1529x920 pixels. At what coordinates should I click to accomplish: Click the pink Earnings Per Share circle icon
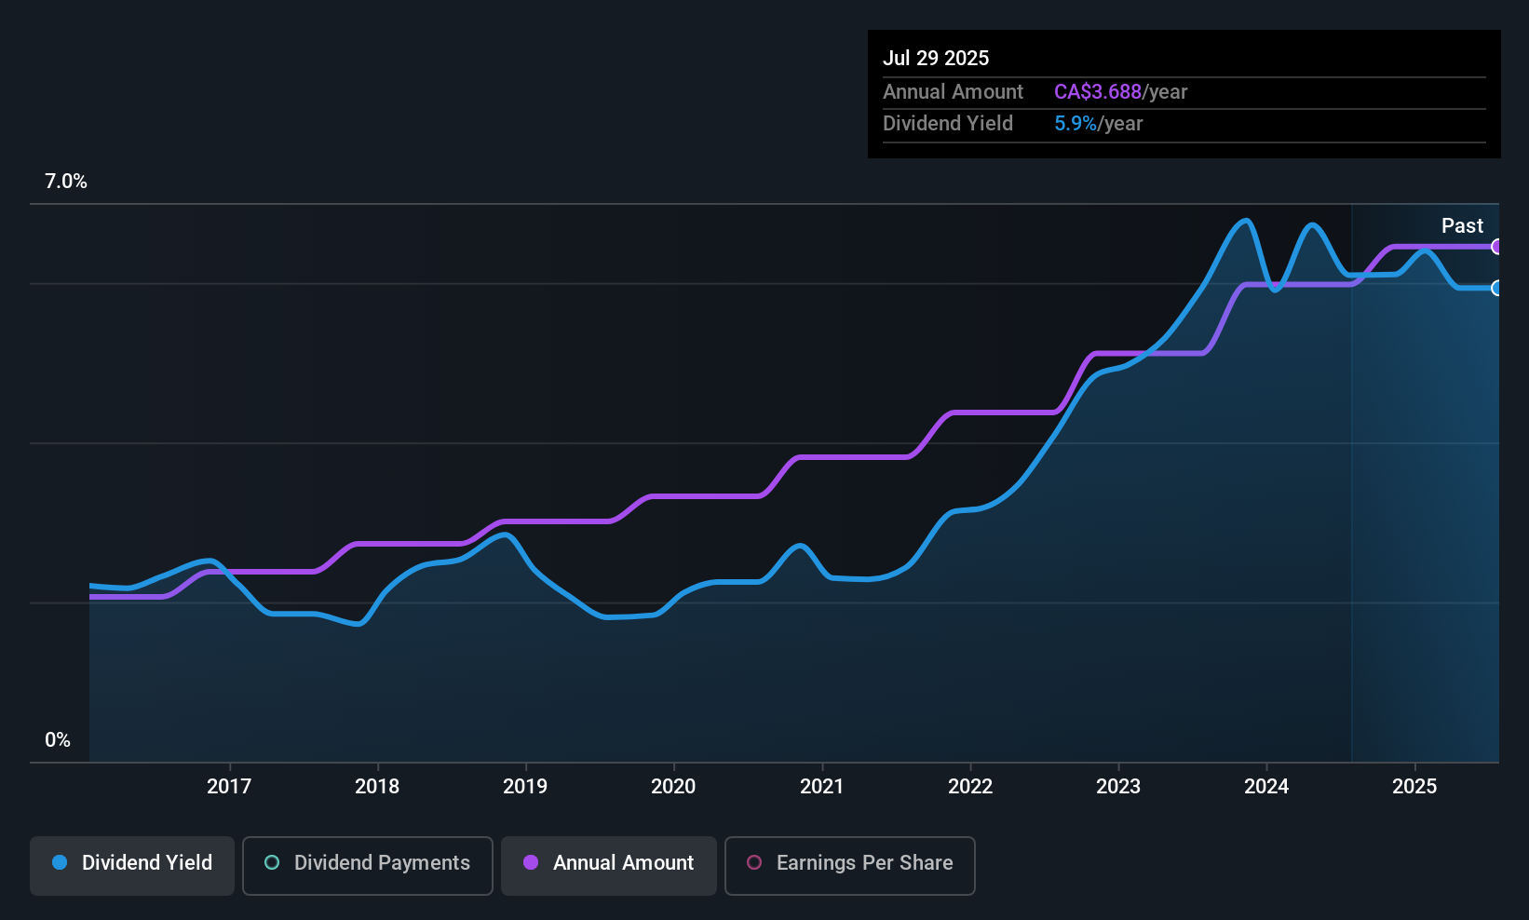pos(754,864)
